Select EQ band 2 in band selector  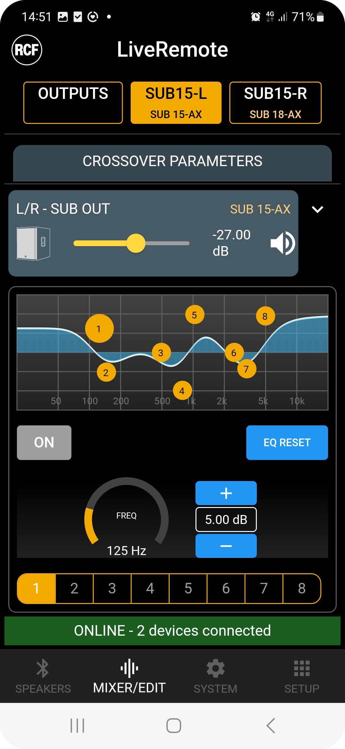74,588
